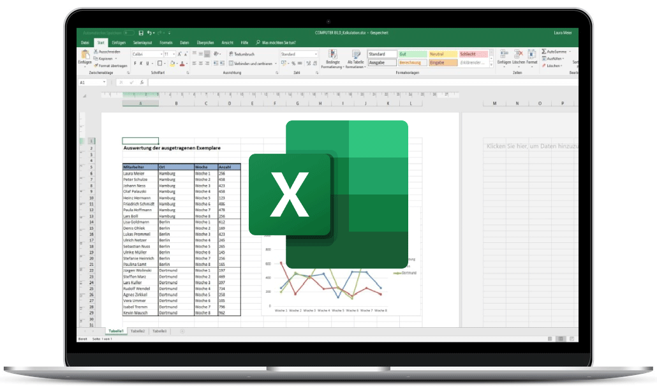Screen dimensions: 657x389
Task: Open the Tabelle2 sheet tab
Action: [137, 331]
